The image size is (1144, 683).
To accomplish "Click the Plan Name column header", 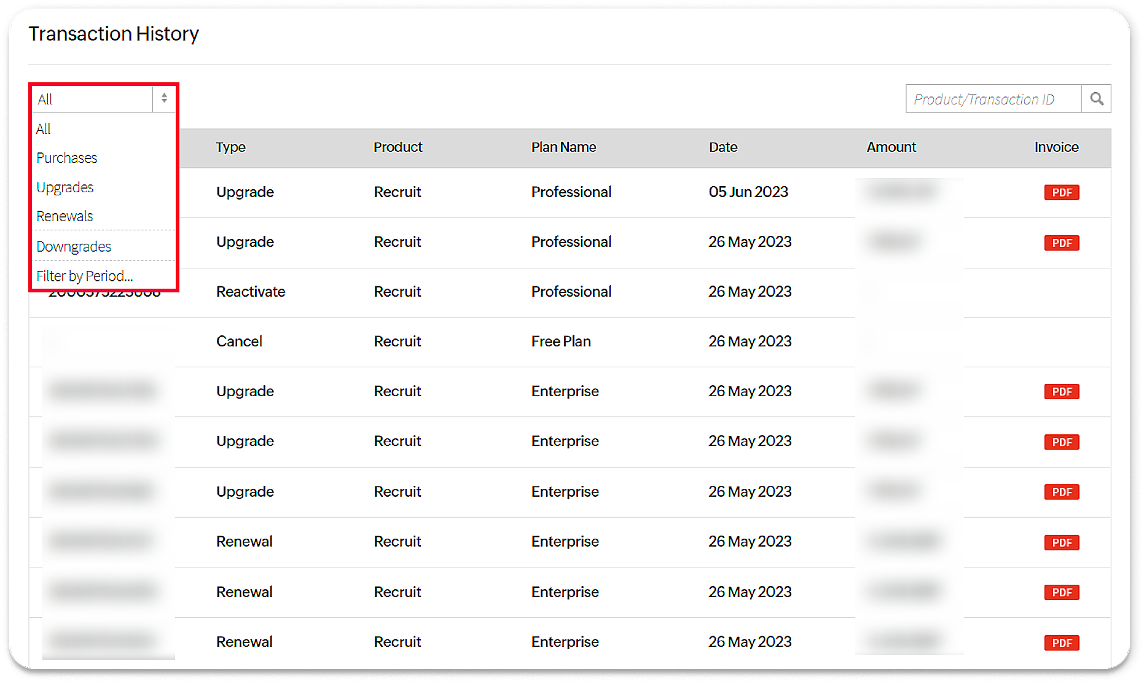I will pyautogui.click(x=563, y=147).
